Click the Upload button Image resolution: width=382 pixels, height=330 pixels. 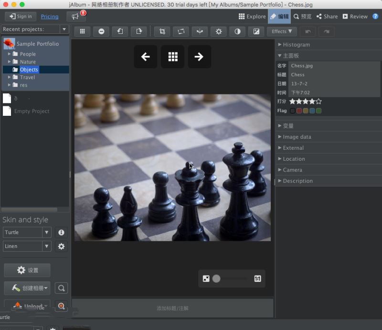[x=27, y=306]
